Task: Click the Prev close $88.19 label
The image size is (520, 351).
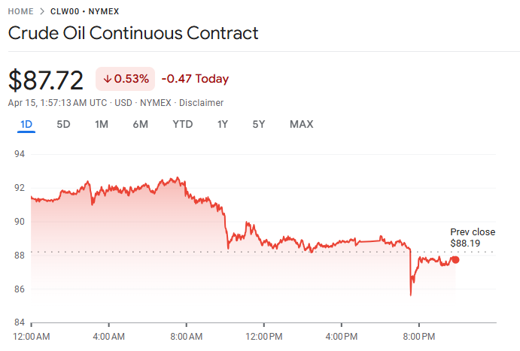Action: (472, 238)
